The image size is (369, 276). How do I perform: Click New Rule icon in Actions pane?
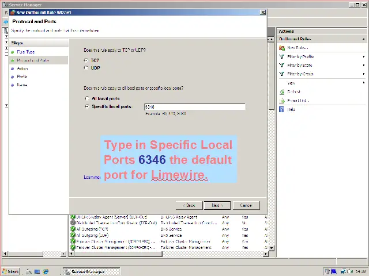tap(282, 48)
